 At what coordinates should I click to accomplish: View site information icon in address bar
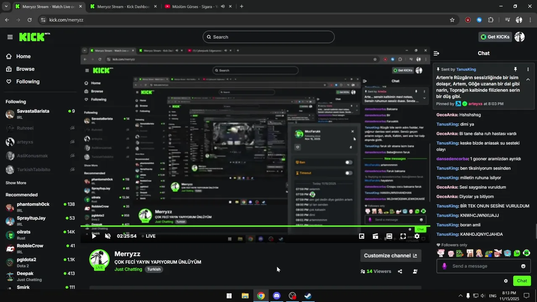tap(42, 20)
